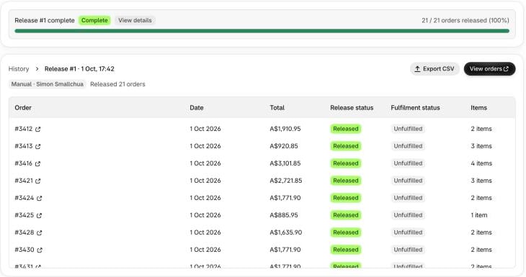Click the Fulfilment status column header
The width and height of the screenshot is (526, 277).
click(x=415, y=107)
